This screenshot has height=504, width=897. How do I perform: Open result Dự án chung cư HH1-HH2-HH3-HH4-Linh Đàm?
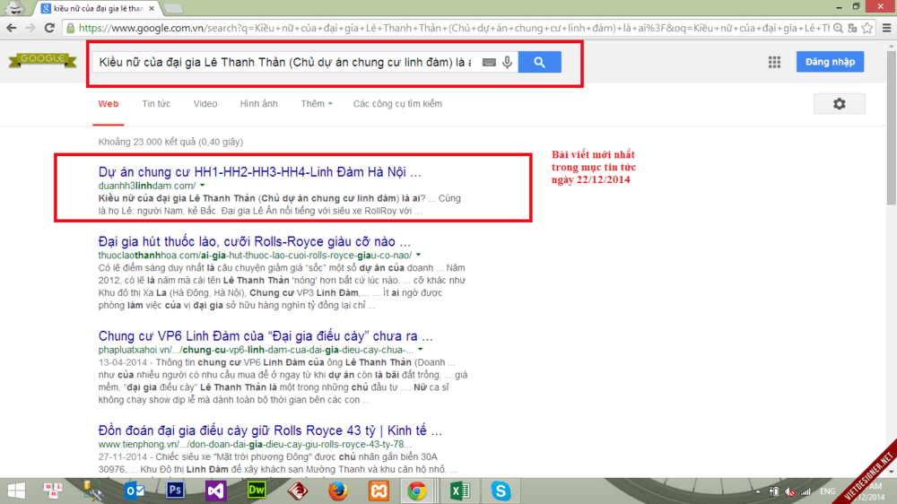(x=260, y=171)
